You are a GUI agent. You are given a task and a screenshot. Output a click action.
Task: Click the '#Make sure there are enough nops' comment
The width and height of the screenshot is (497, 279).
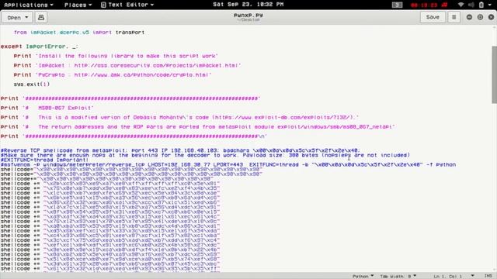205,155
